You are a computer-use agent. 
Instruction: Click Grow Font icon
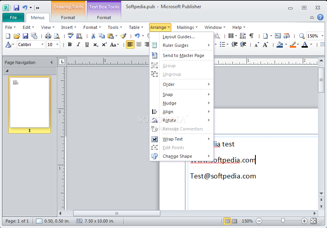[x=266, y=45]
